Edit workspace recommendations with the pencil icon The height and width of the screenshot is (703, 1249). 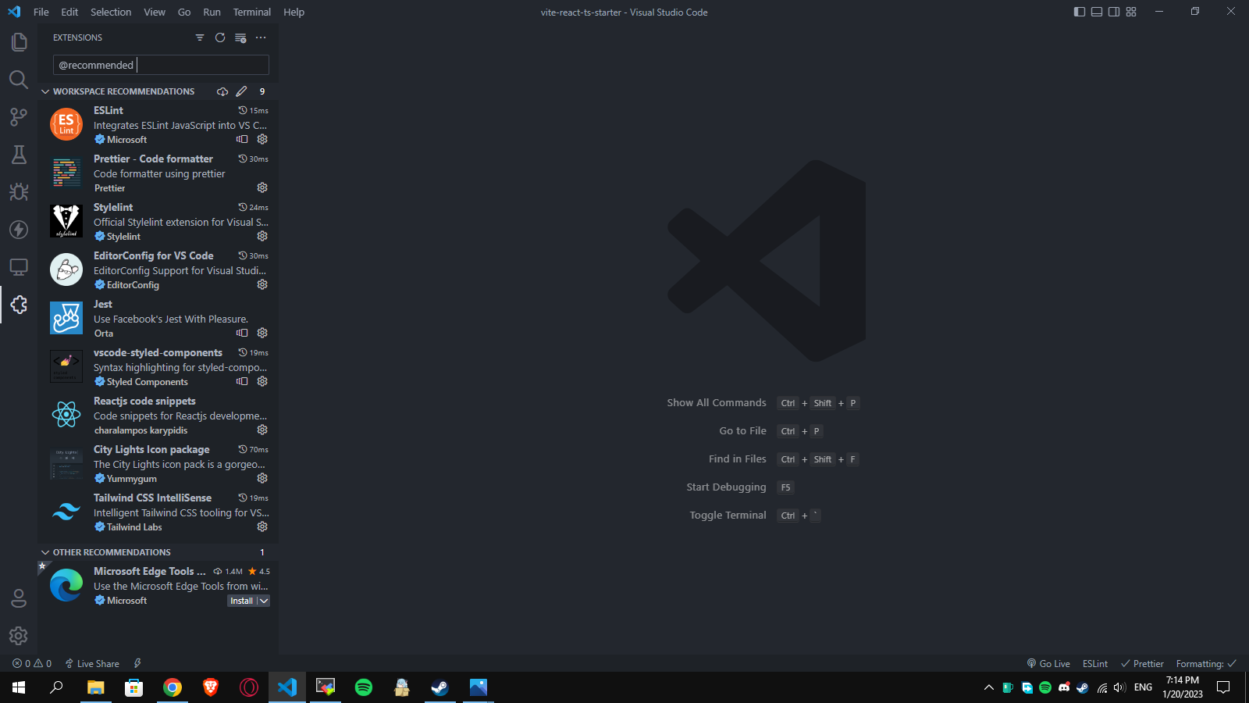(x=242, y=91)
